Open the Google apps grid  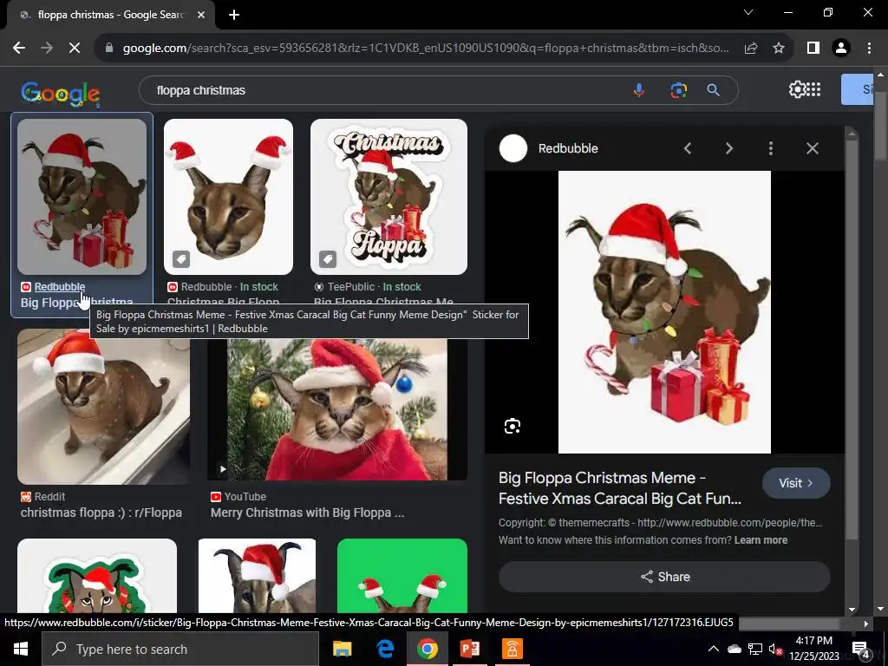(x=813, y=89)
